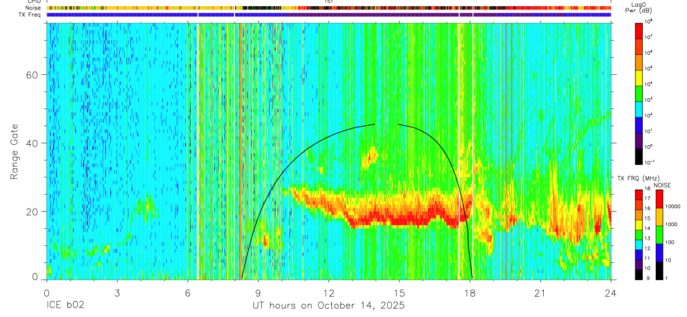Click the 'Noise' strip label at top left
The width and height of the screenshot is (687, 317).
(x=33, y=8)
